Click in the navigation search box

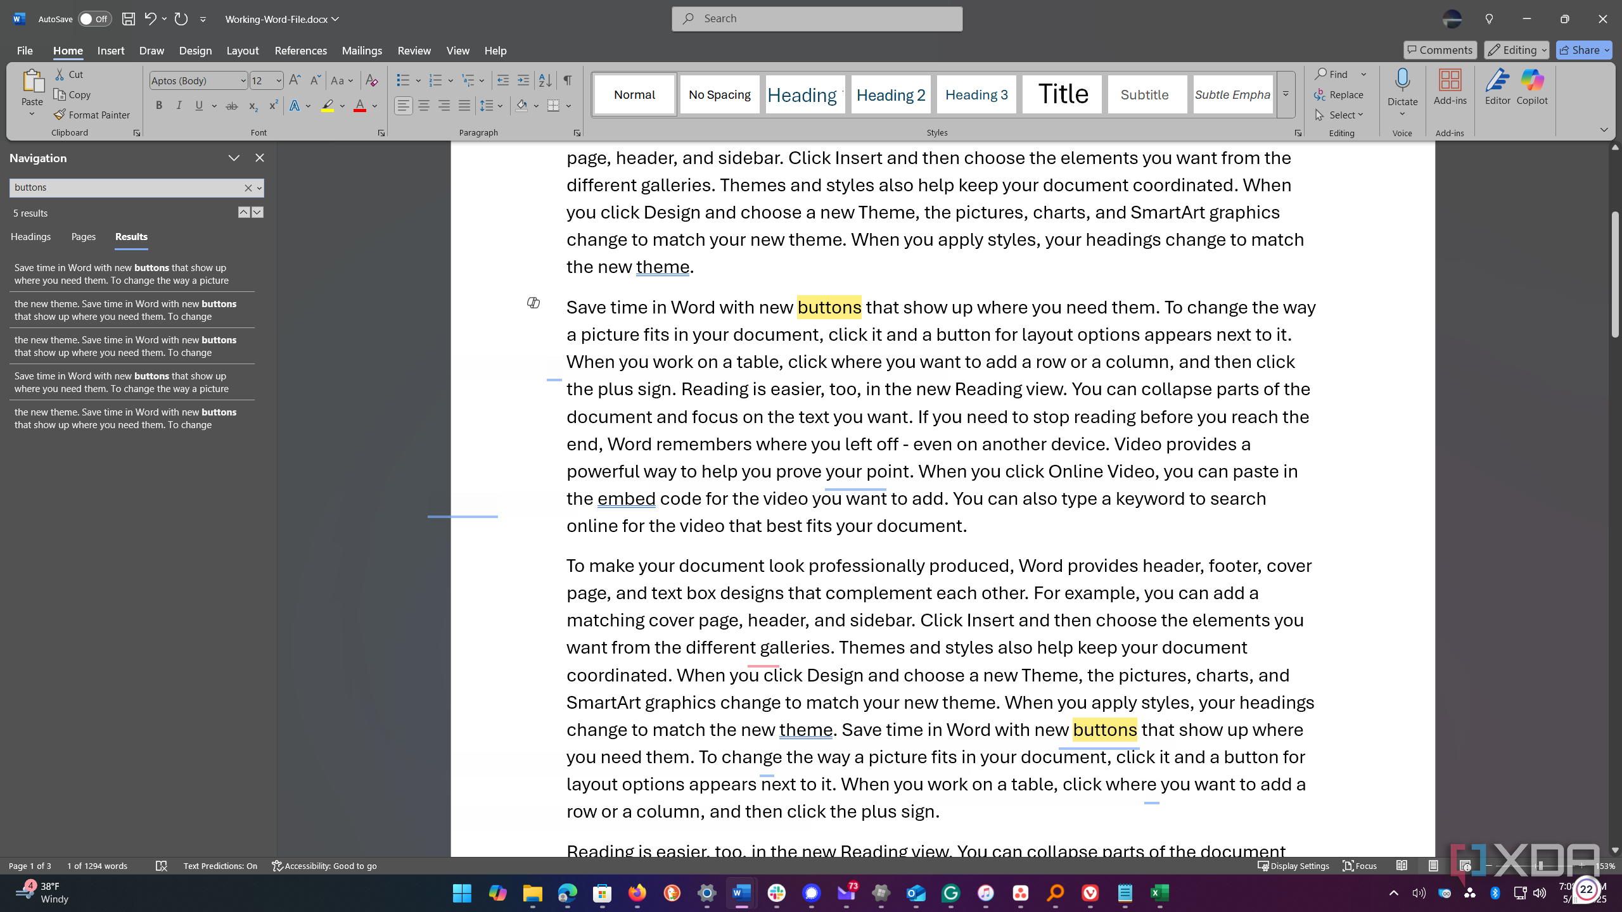click(127, 187)
